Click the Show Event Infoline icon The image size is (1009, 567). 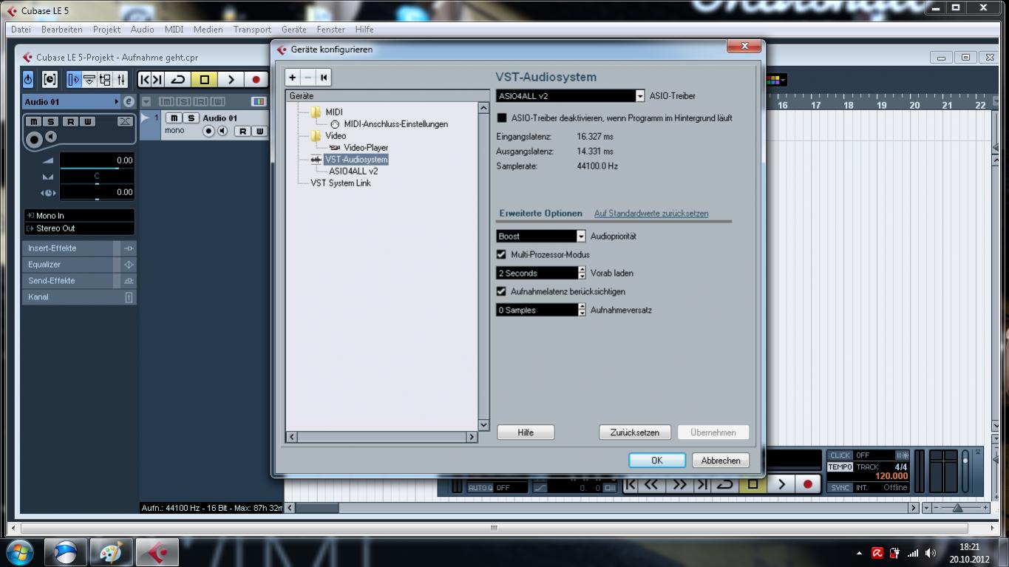89,79
